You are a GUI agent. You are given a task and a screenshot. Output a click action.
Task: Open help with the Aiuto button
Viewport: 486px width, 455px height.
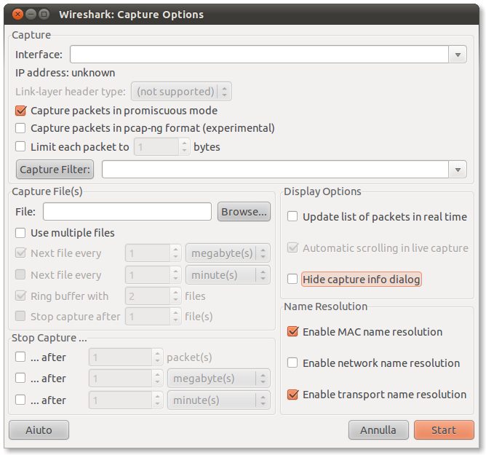[x=39, y=430]
